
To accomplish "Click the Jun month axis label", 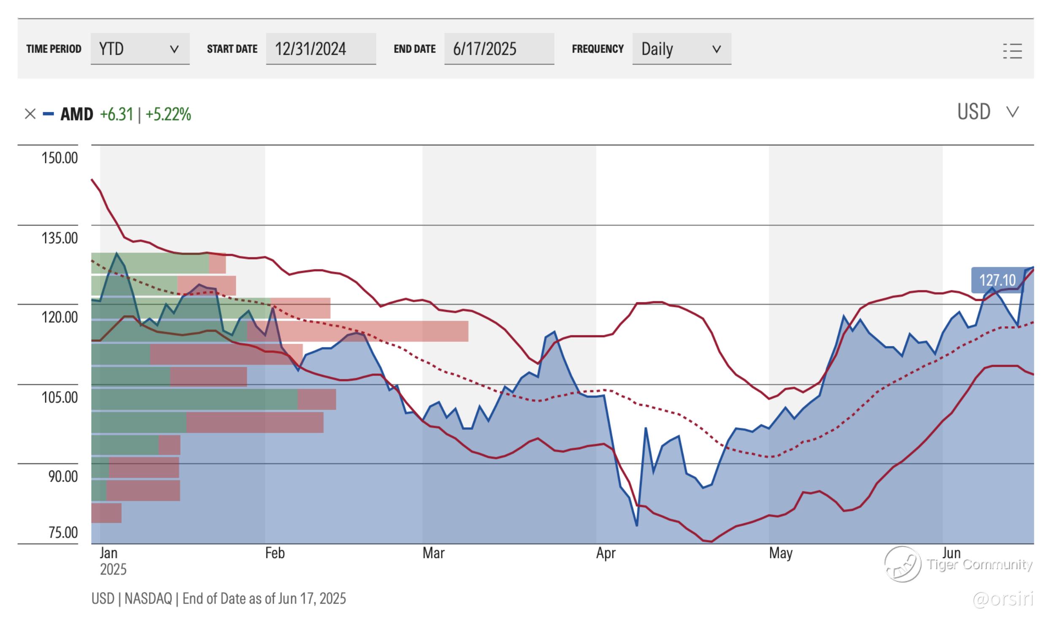I will [x=951, y=553].
